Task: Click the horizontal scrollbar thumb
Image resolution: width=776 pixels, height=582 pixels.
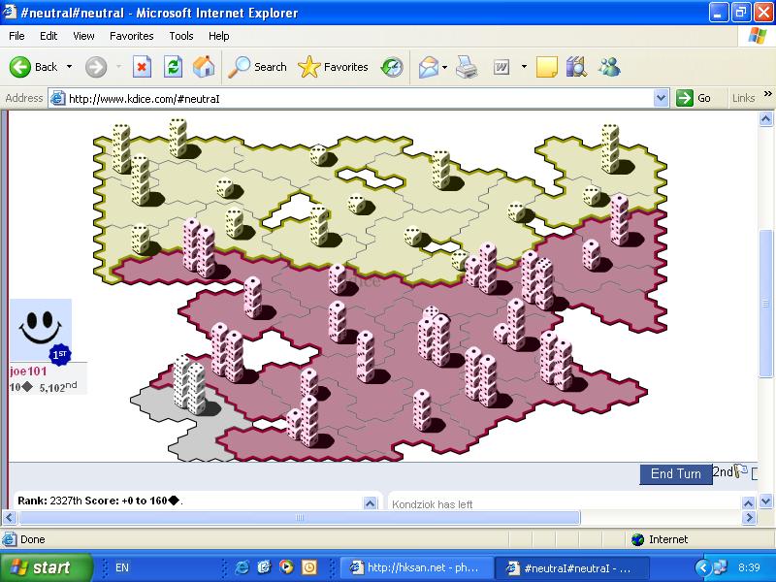Action: 300,518
